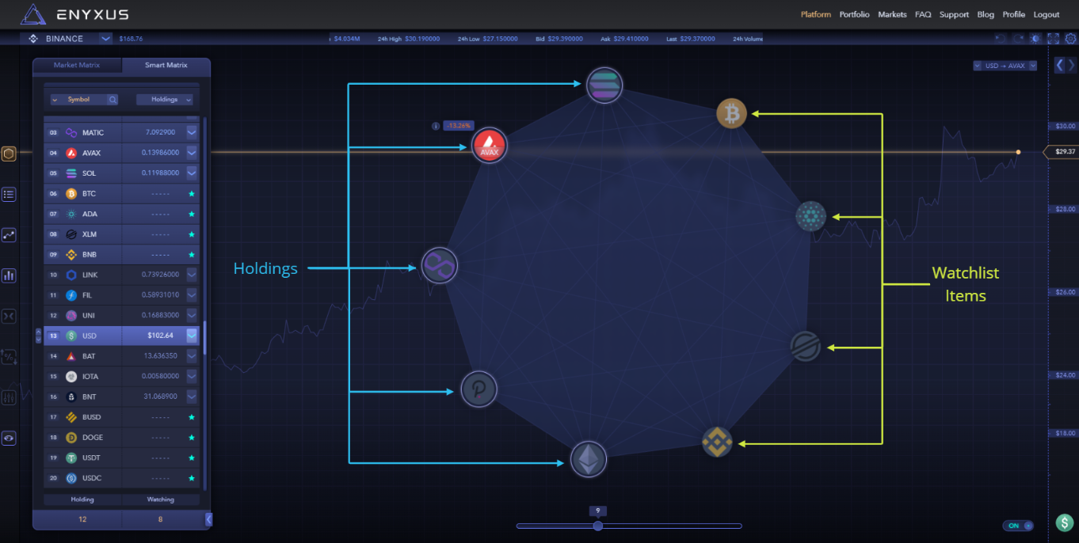The image size is (1079, 543).
Task: Click the undo arrow in top toolbar
Action: pyautogui.click(x=1000, y=38)
